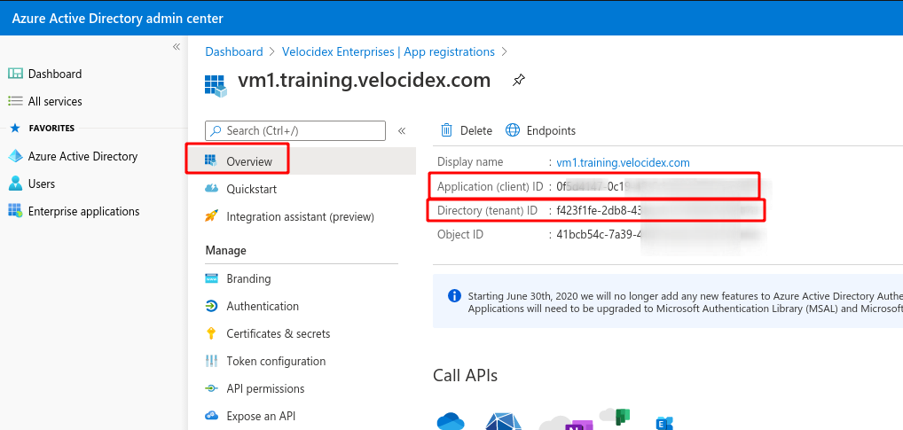Navigate to Dashboard breadcrumb link
The width and height of the screenshot is (903, 430).
(234, 51)
